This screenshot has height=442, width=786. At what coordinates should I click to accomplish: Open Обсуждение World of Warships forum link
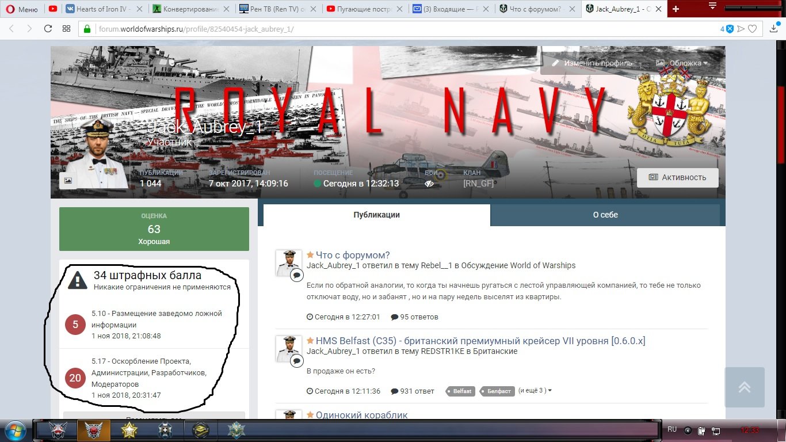(x=520, y=265)
